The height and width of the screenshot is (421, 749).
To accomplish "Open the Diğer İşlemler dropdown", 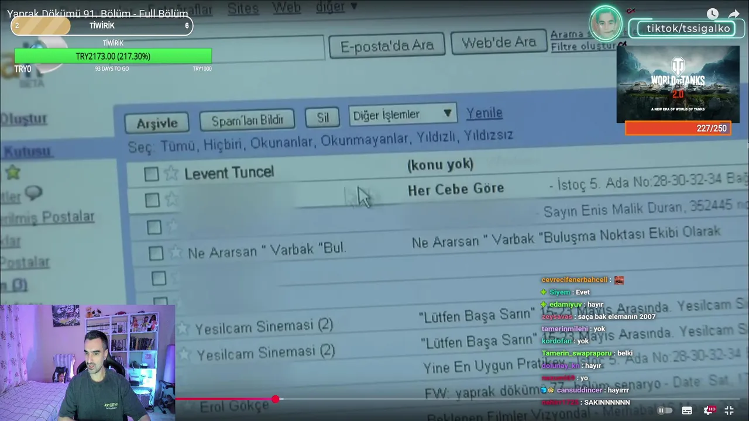I will 403,114.
